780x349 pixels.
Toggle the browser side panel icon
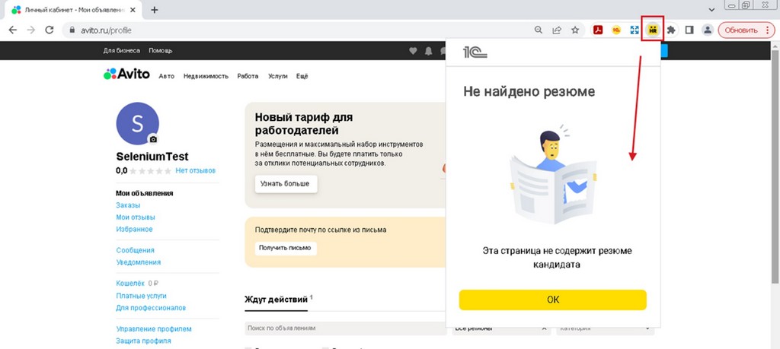689,30
